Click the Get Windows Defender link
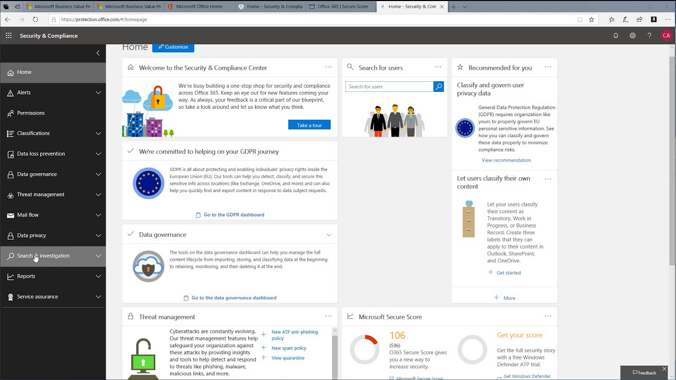The width and height of the screenshot is (676, 380). pyautogui.click(x=527, y=377)
